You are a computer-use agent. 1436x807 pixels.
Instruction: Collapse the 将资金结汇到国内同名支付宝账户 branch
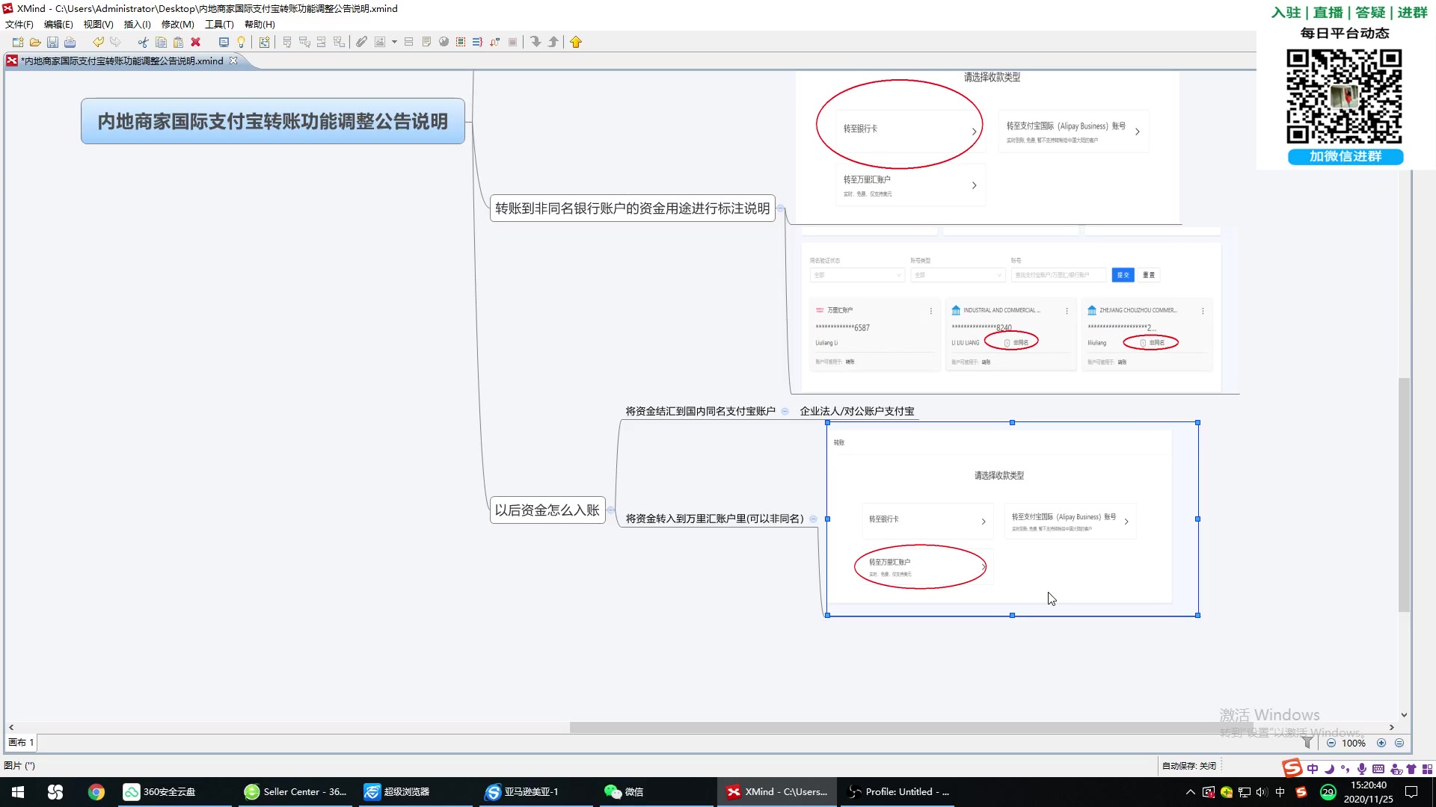785,411
